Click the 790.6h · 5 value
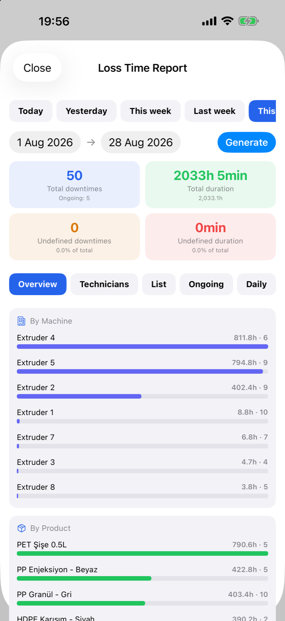Viewport: 285px width, 621px height. click(250, 545)
